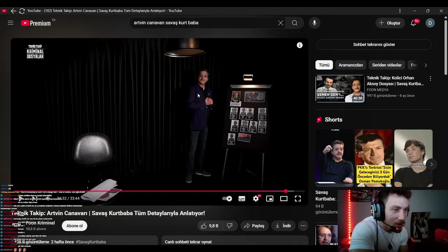Share video with Paylaş
Viewport: 448px width, 252px height.
point(254,226)
